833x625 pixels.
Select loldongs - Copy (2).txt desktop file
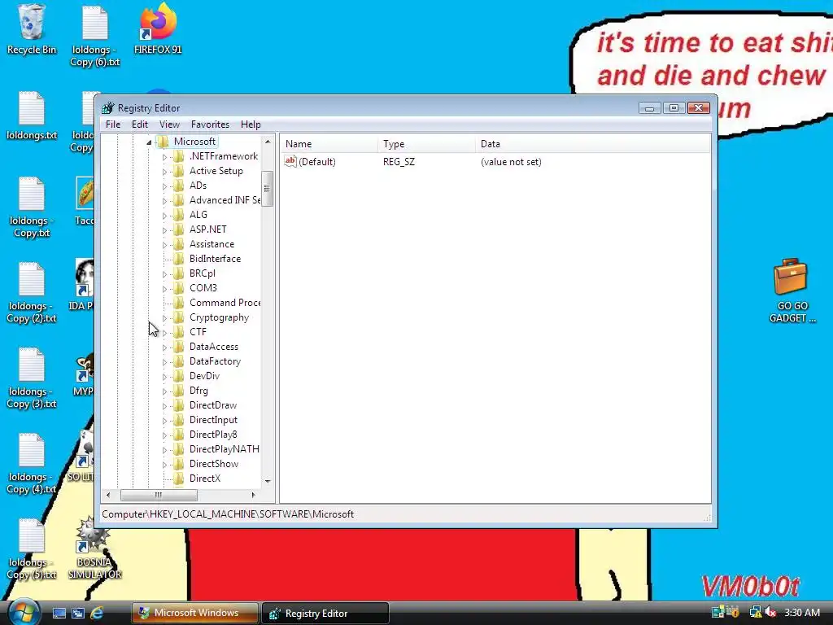[x=32, y=293]
